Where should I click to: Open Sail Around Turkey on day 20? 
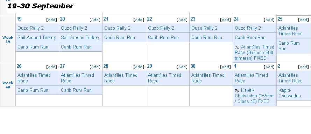click(x=80, y=38)
